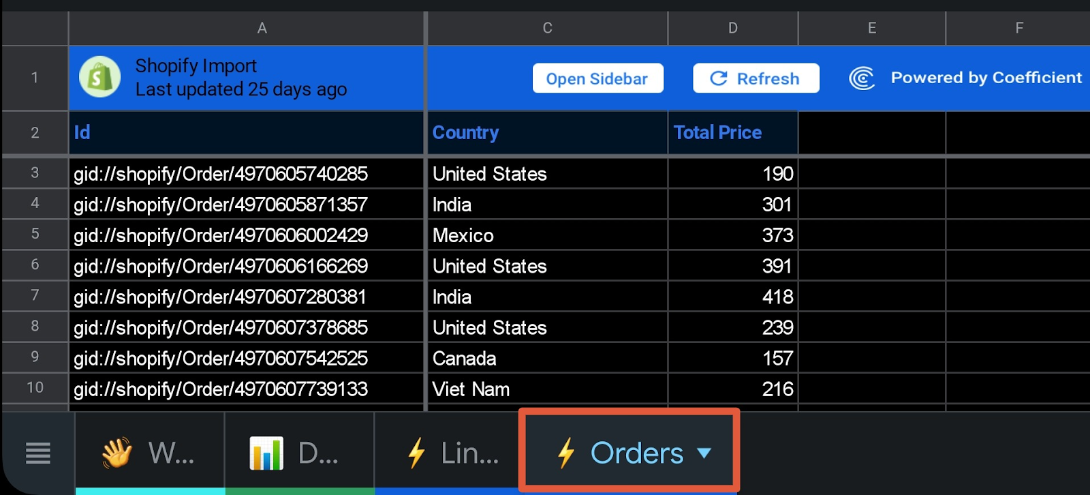
Task: Select the Viet Nam country cell
Action: pos(547,388)
